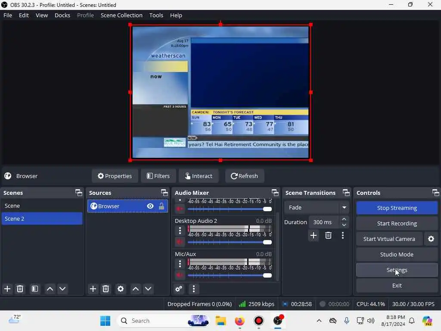Open the Edit menu
The width and height of the screenshot is (441, 331).
pos(24,15)
